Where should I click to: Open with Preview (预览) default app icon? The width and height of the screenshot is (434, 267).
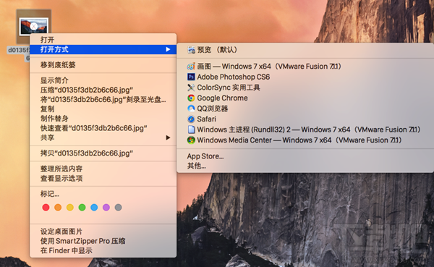tap(191, 50)
